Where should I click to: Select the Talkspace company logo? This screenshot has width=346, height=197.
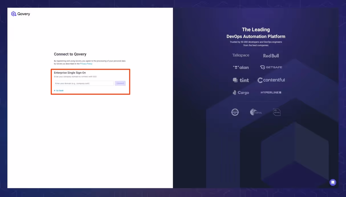tap(241, 55)
